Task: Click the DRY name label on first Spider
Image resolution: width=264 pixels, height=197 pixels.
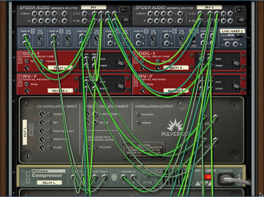Action: 94,7
